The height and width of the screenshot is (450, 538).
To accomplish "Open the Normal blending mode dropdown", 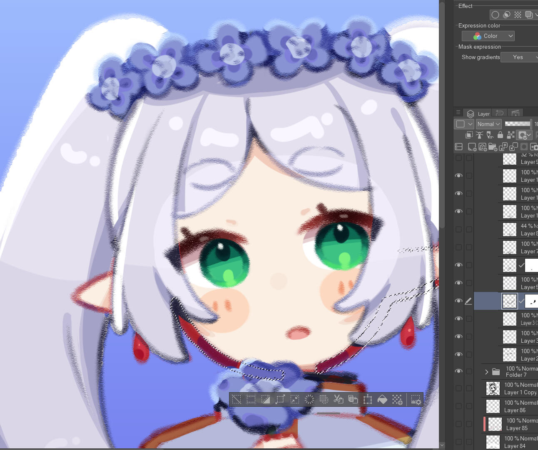I will [x=488, y=124].
